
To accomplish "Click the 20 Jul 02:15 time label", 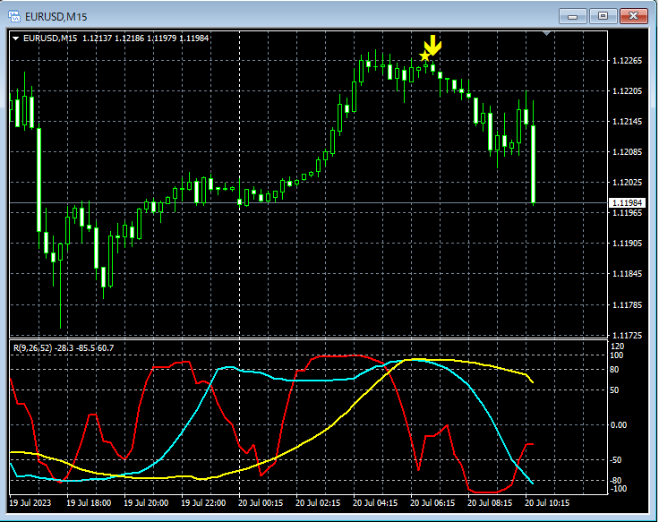I will [318, 503].
